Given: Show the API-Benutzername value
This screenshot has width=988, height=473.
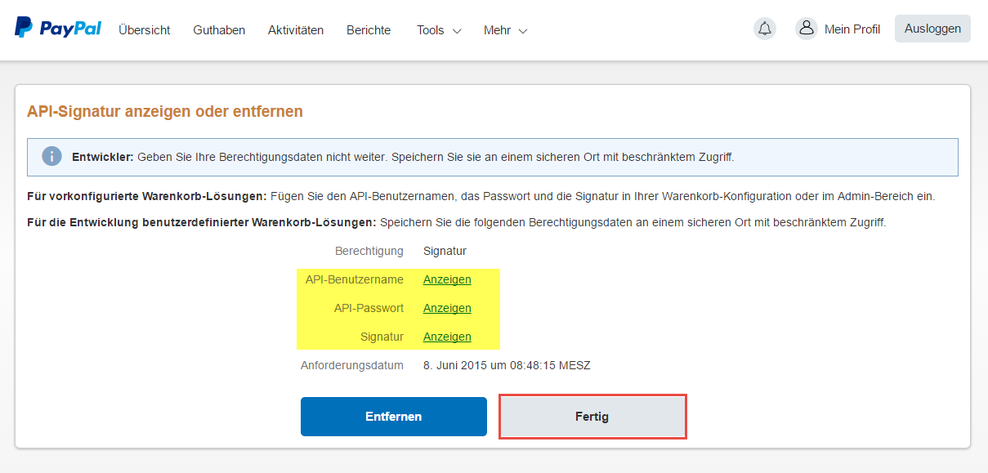Looking at the screenshot, I should [x=447, y=279].
